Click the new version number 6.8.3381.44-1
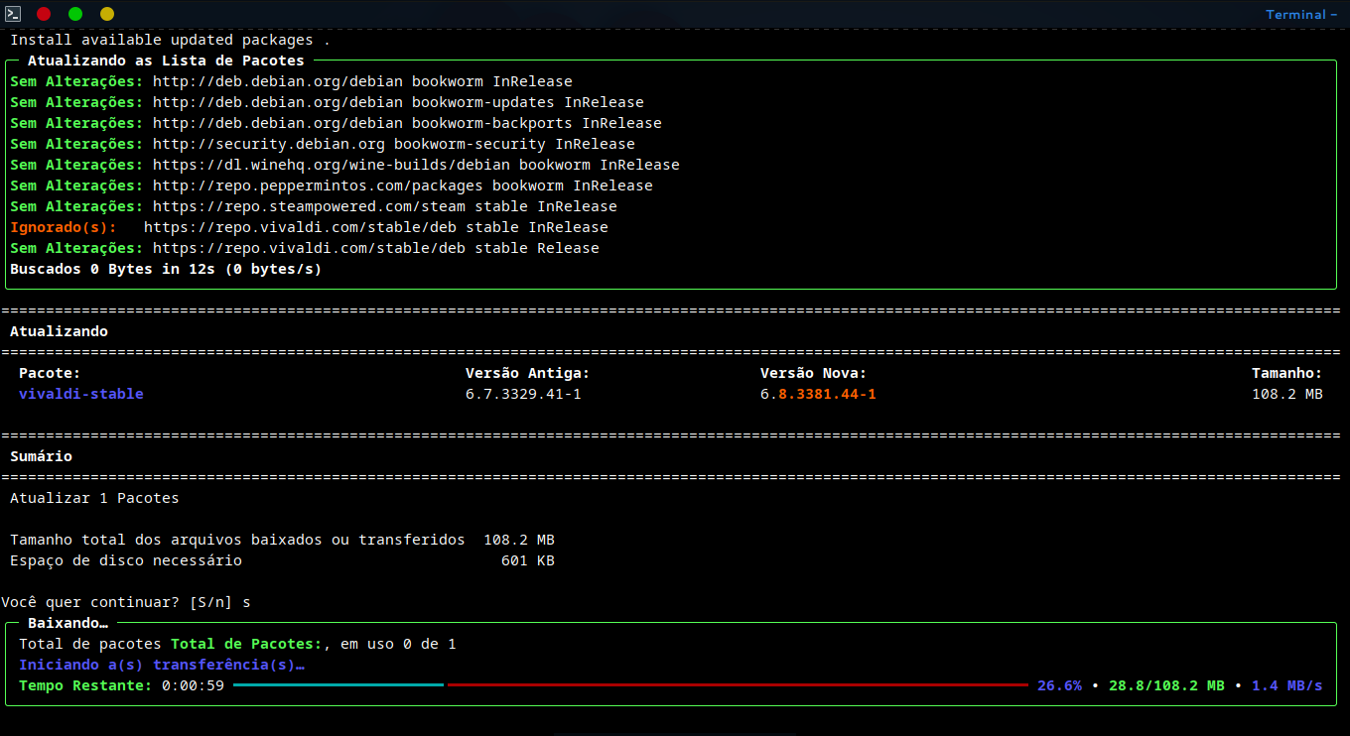 point(818,394)
